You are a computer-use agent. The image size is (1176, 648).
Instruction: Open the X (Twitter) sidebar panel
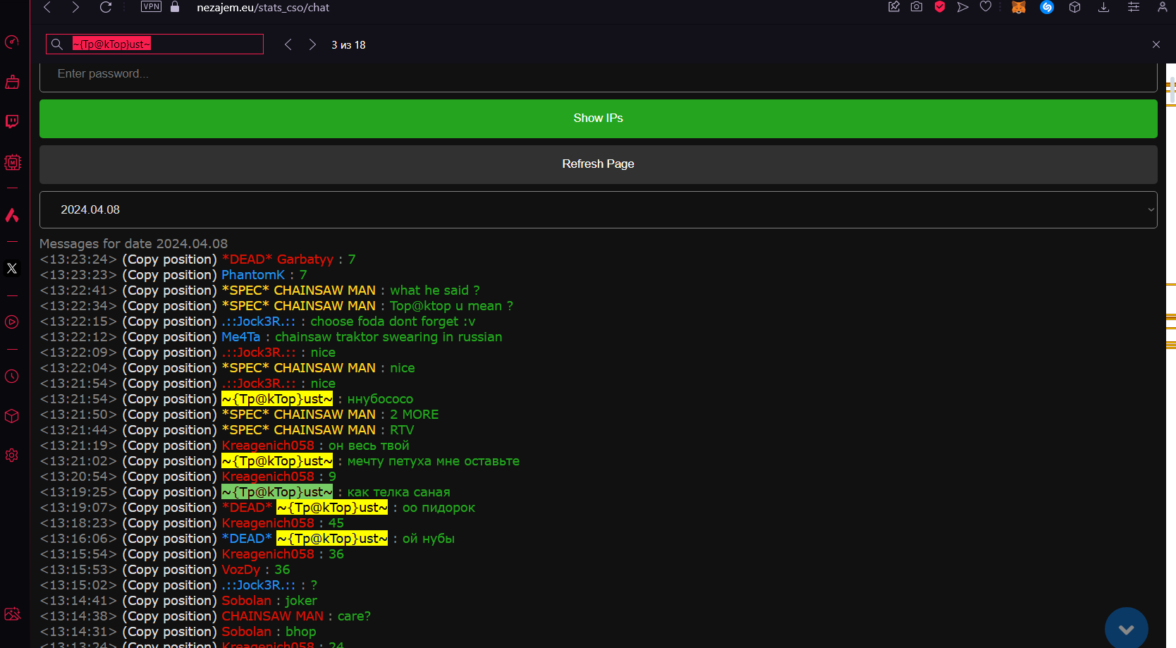coord(12,269)
